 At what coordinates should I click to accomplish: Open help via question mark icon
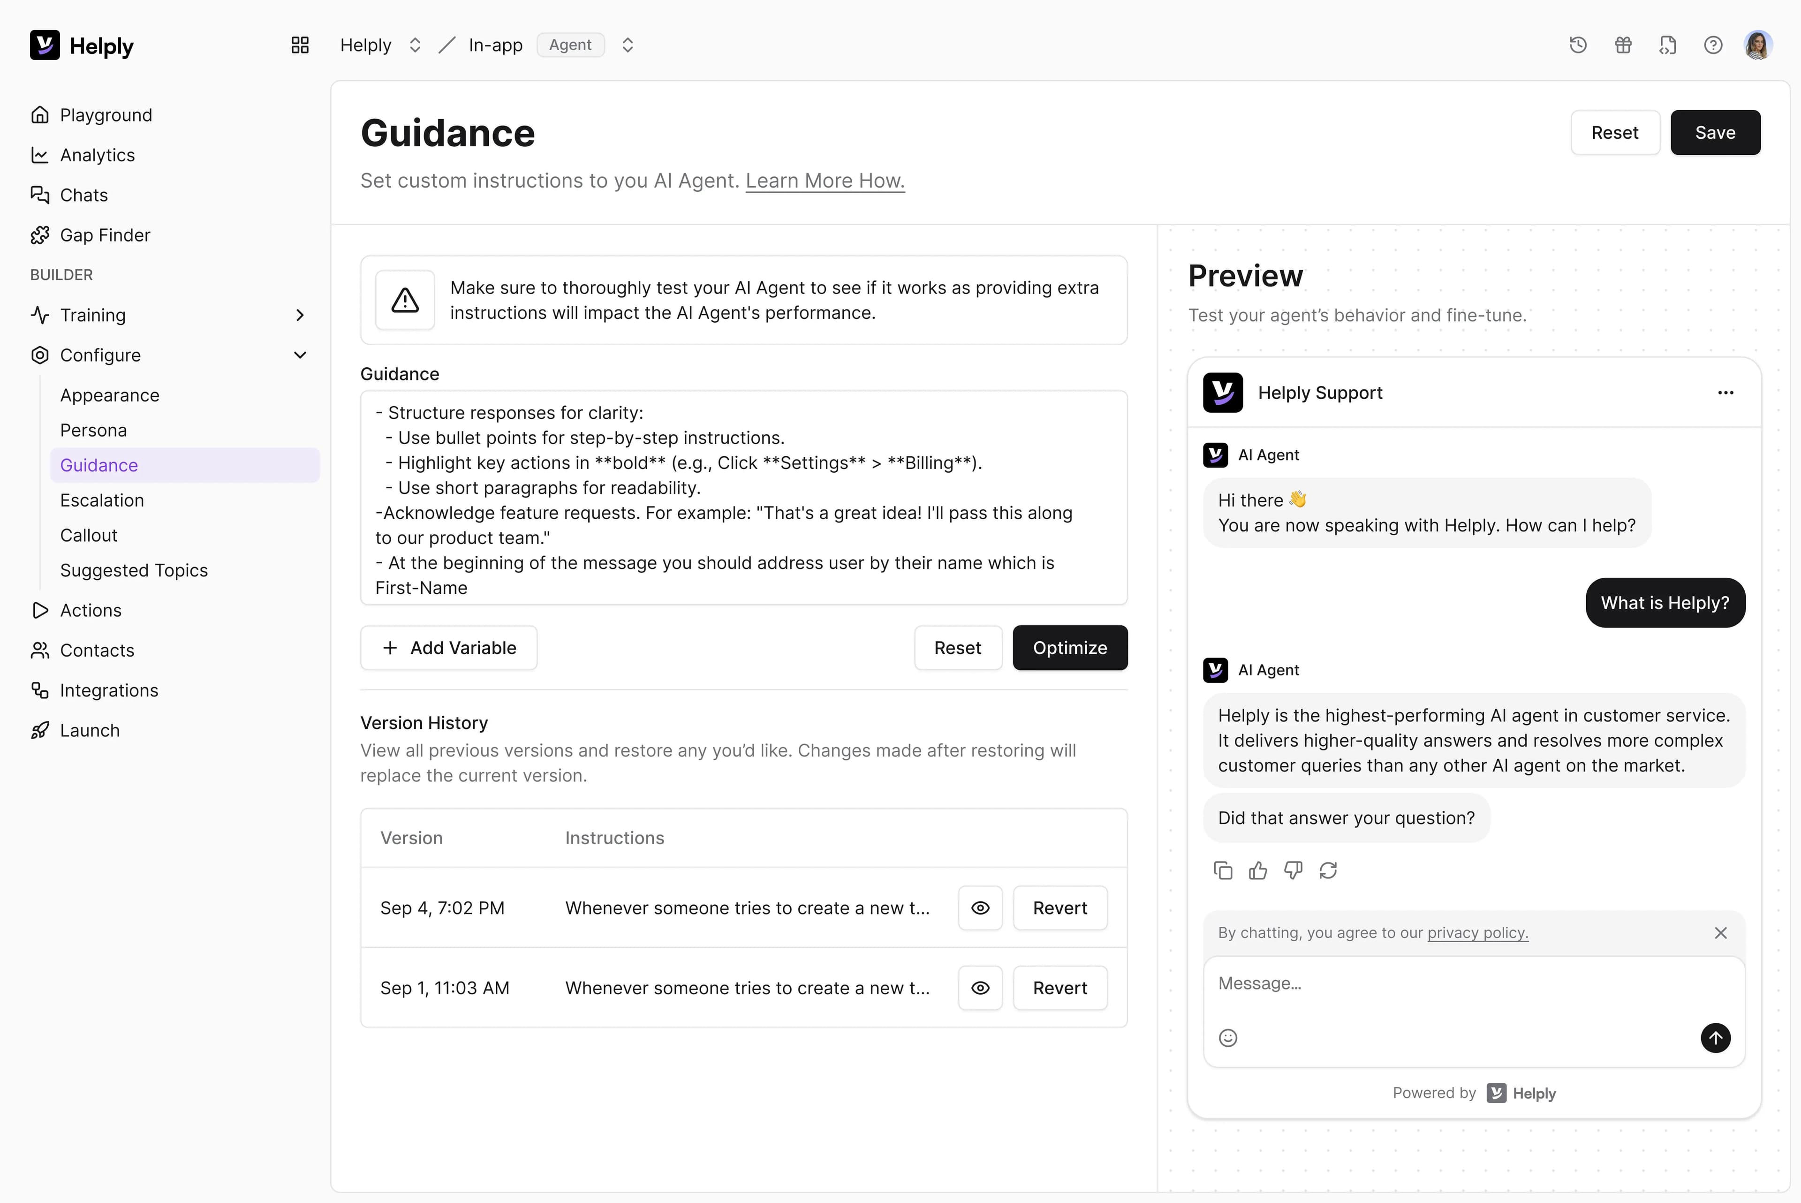coord(1713,45)
